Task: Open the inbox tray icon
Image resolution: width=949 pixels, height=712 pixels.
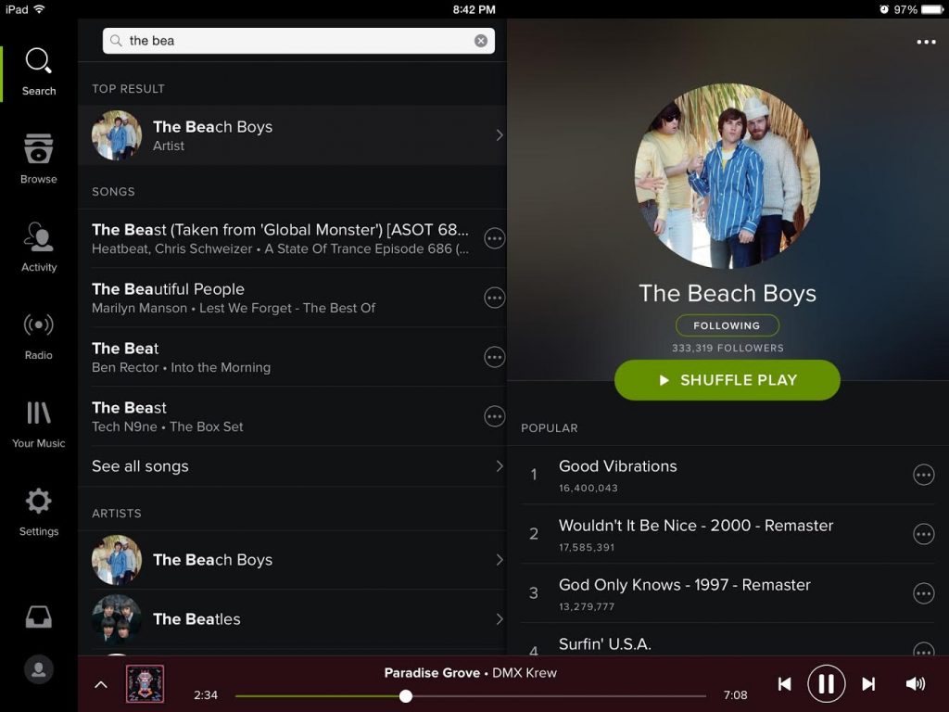Action: (x=39, y=618)
